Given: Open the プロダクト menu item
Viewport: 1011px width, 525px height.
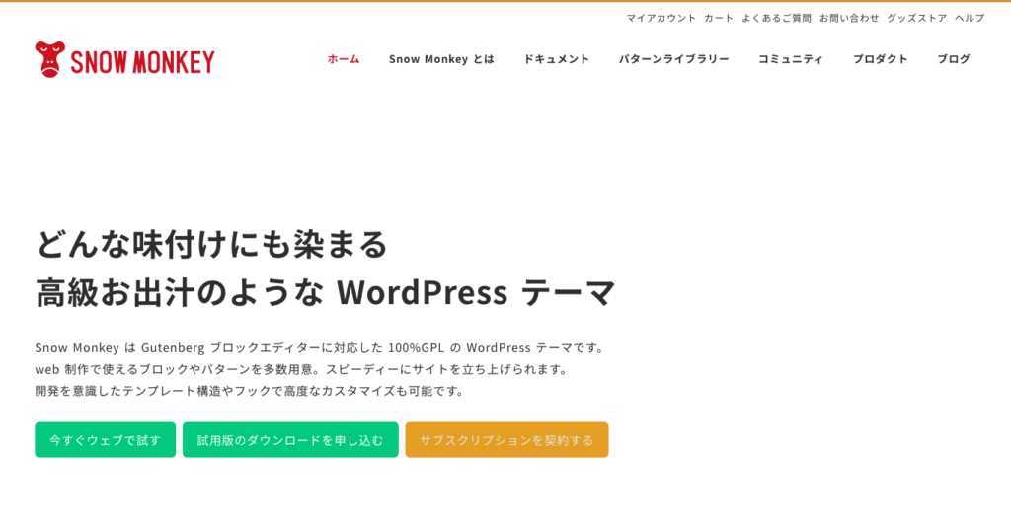Looking at the screenshot, I should [880, 59].
